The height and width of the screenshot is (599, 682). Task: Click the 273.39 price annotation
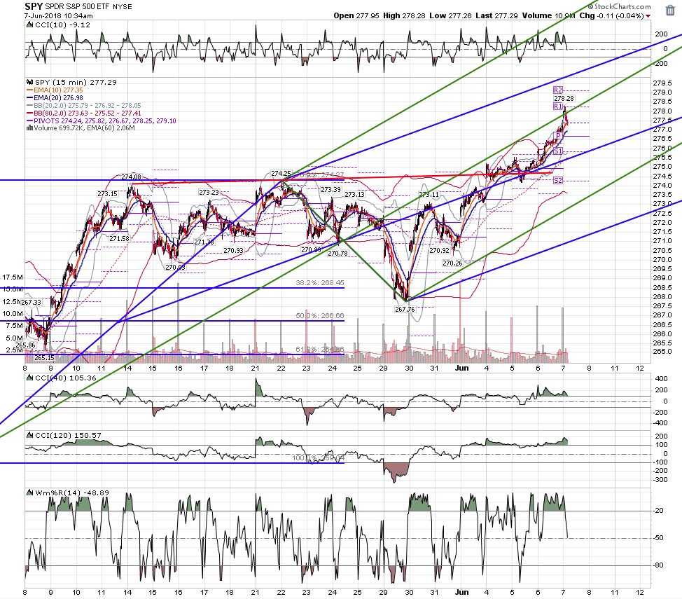point(331,190)
